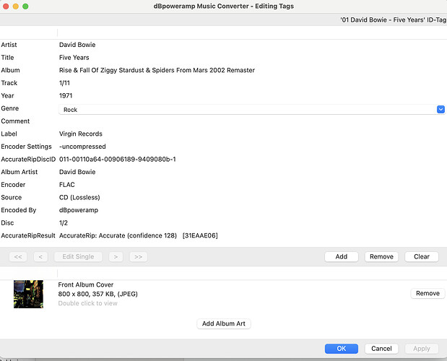Click the Front Album Cover text
The height and width of the screenshot is (361, 447).
86,284
